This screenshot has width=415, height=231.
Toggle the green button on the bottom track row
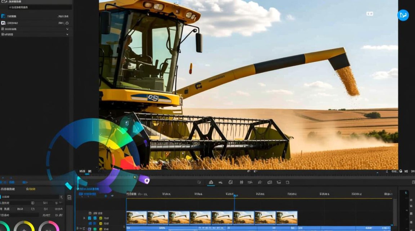tap(95, 229)
